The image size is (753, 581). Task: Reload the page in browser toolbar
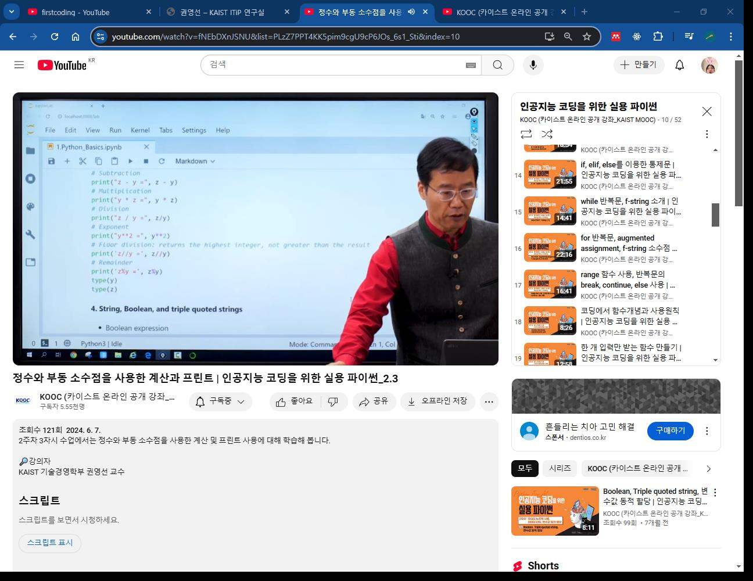(x=54, y=37)
